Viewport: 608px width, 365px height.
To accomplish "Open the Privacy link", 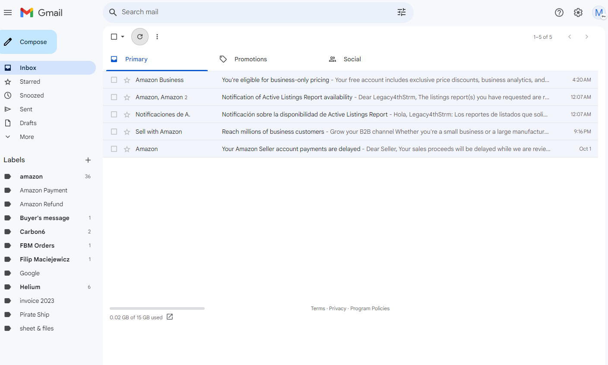I will click(x=338, y=308).
